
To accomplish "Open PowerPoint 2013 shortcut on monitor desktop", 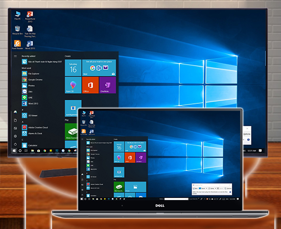I will coord(30,17).
